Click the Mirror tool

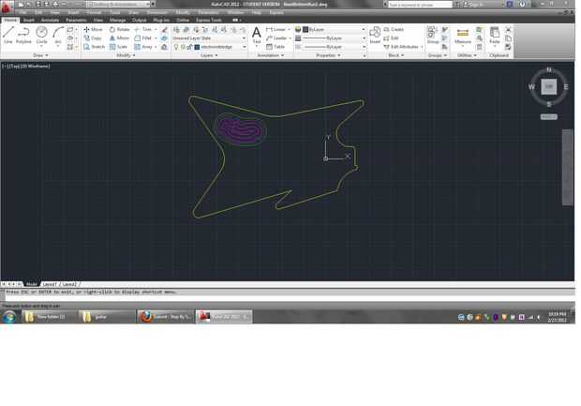(x=119, y=38)
